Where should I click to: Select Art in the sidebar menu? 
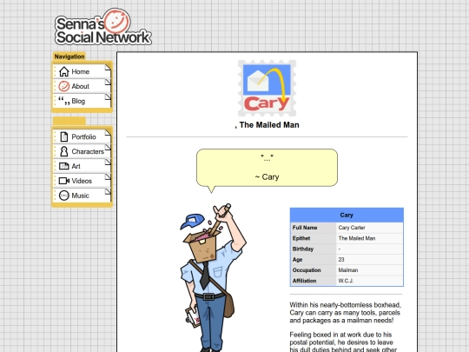point(82,166)
